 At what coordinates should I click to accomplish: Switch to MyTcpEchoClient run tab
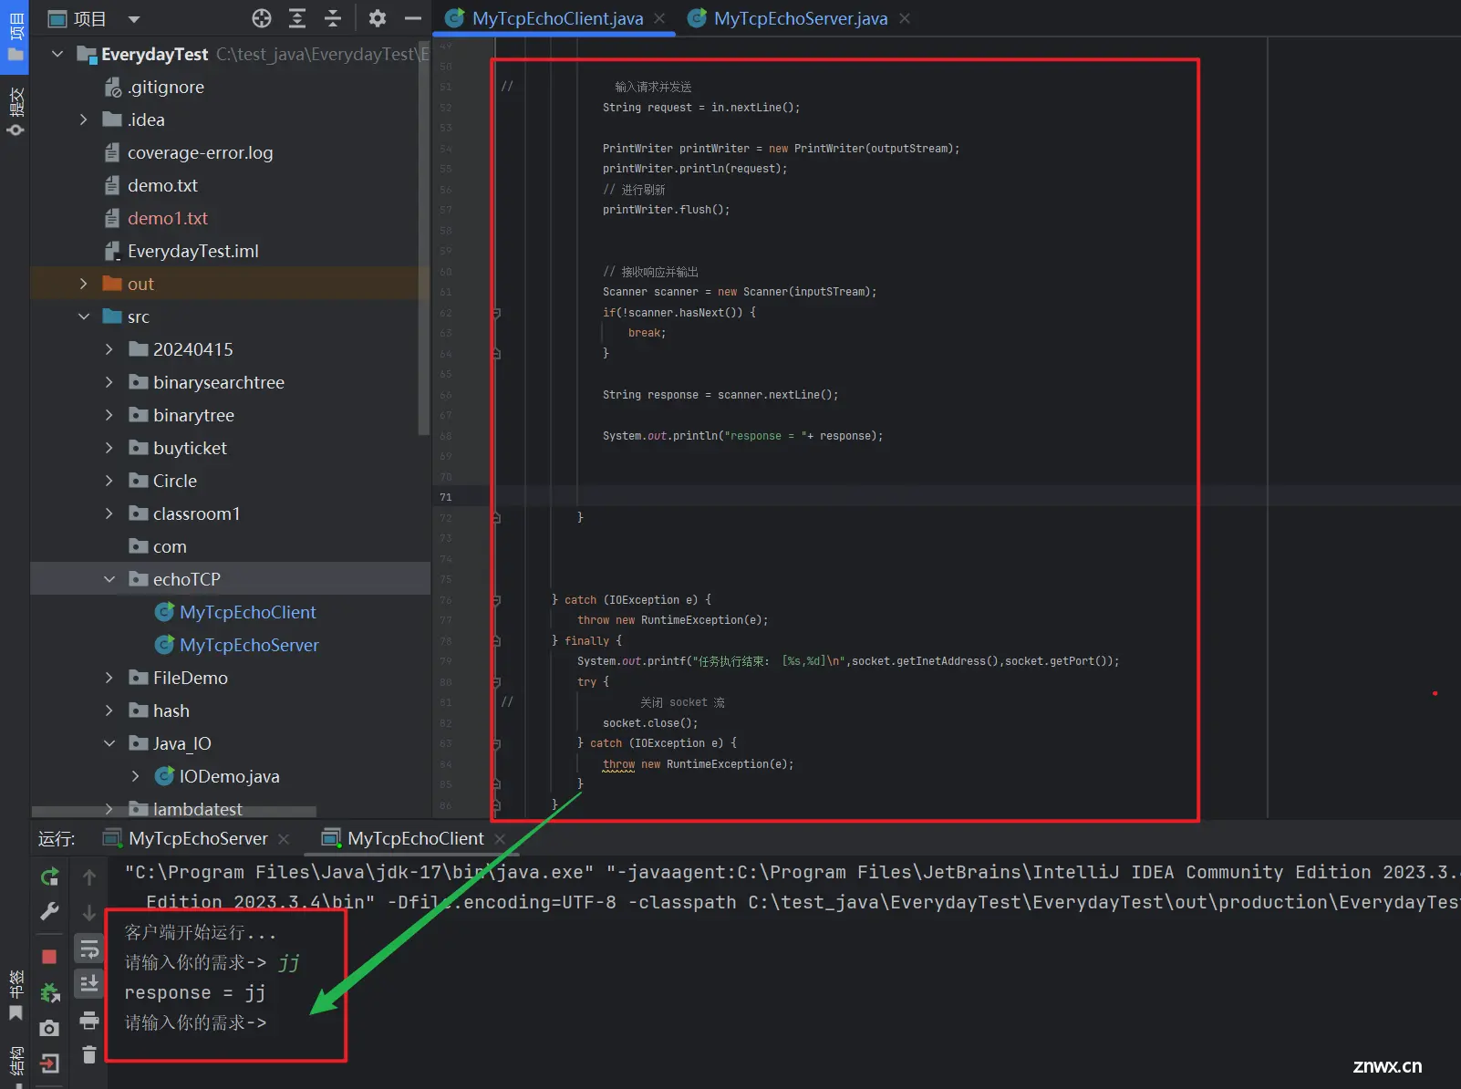tap(416, 838)
